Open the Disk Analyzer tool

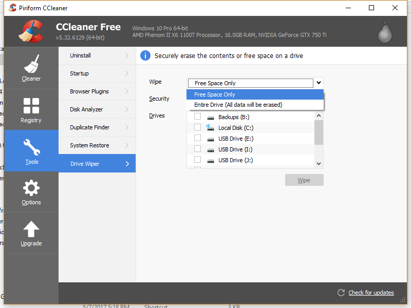[x=97, y=109]
